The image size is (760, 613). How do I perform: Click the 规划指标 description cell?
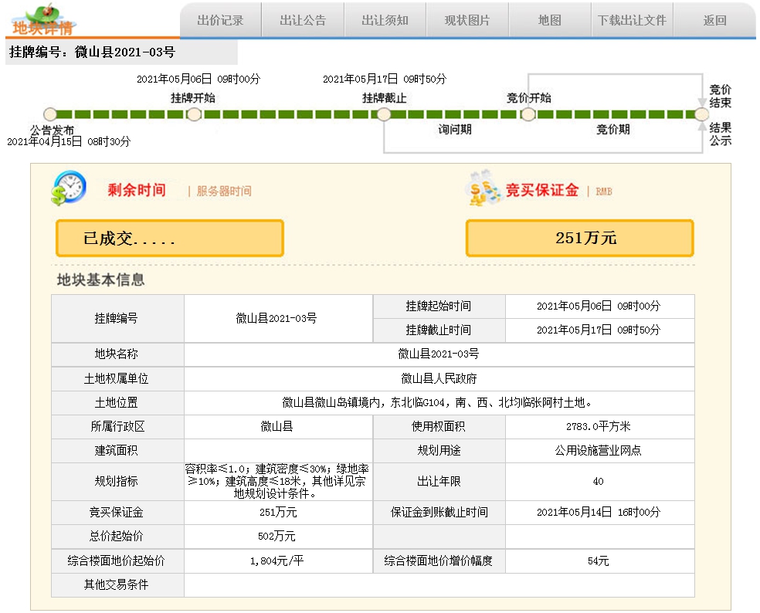278,481
